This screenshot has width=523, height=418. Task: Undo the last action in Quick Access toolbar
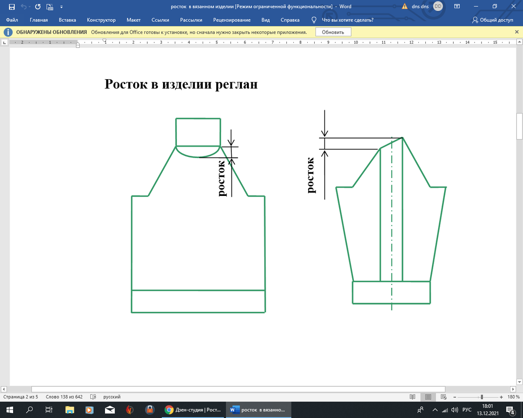23,7
